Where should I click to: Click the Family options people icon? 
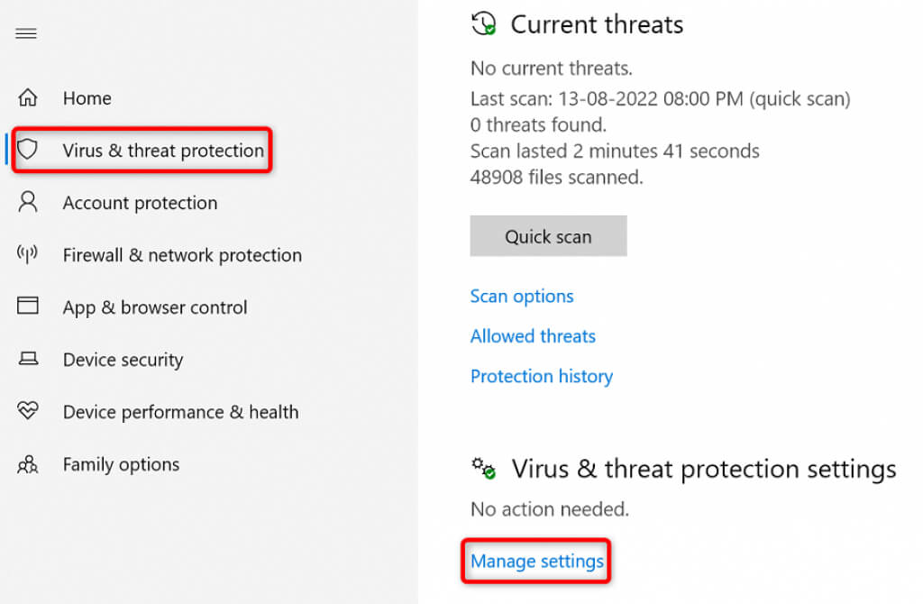[28, 464]
